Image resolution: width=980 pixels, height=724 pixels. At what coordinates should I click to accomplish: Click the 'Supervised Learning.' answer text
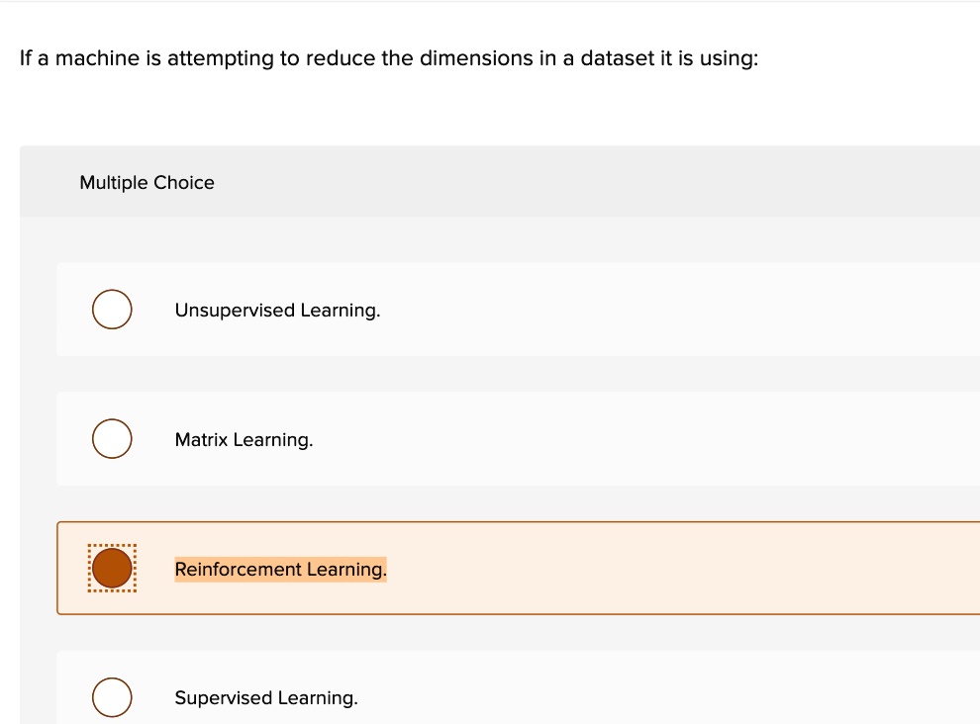(x=266, y=698)
